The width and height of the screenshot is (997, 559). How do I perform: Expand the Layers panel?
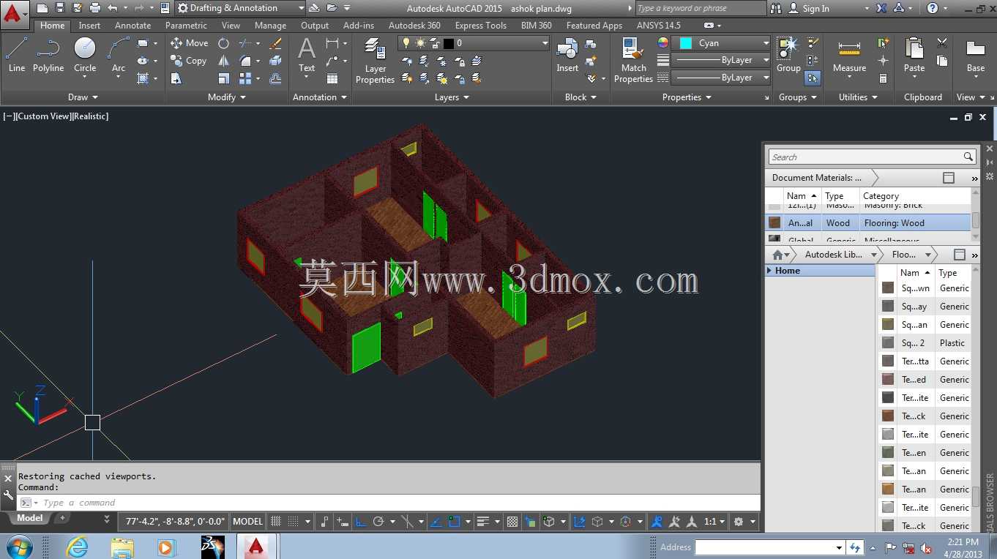[x=452, y=97]
